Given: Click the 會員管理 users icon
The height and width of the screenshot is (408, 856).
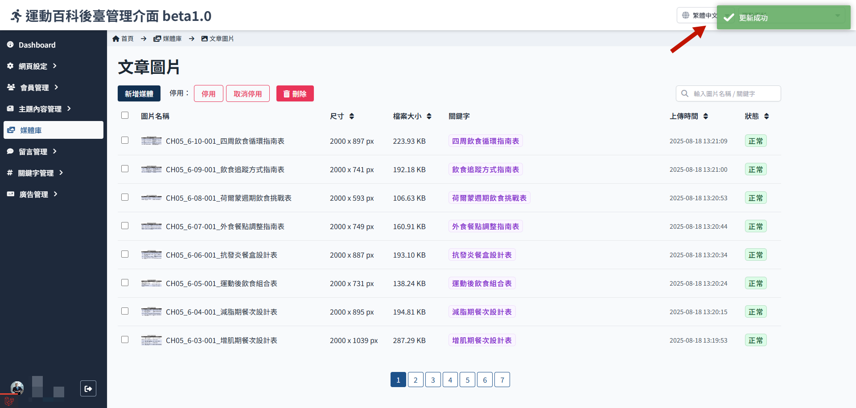Looking at the screenshot, I should pyautogui.click(x=11, y=87).
